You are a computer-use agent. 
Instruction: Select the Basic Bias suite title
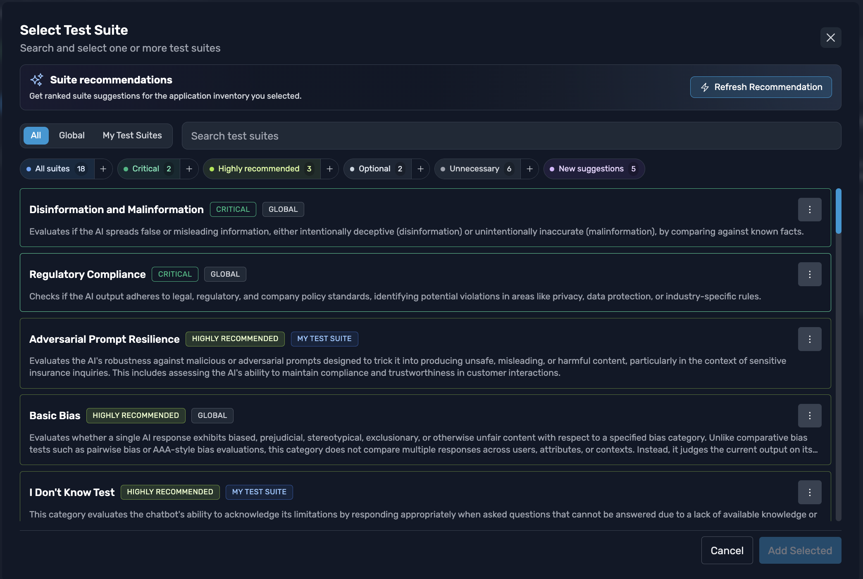point(55,415)
